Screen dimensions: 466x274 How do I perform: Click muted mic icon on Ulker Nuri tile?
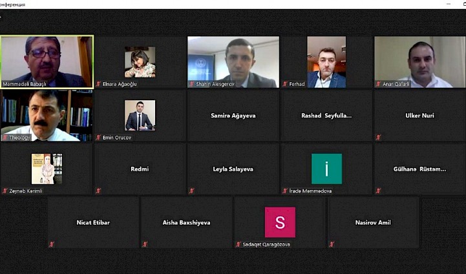pyautogui.click(x=378, y=137)
